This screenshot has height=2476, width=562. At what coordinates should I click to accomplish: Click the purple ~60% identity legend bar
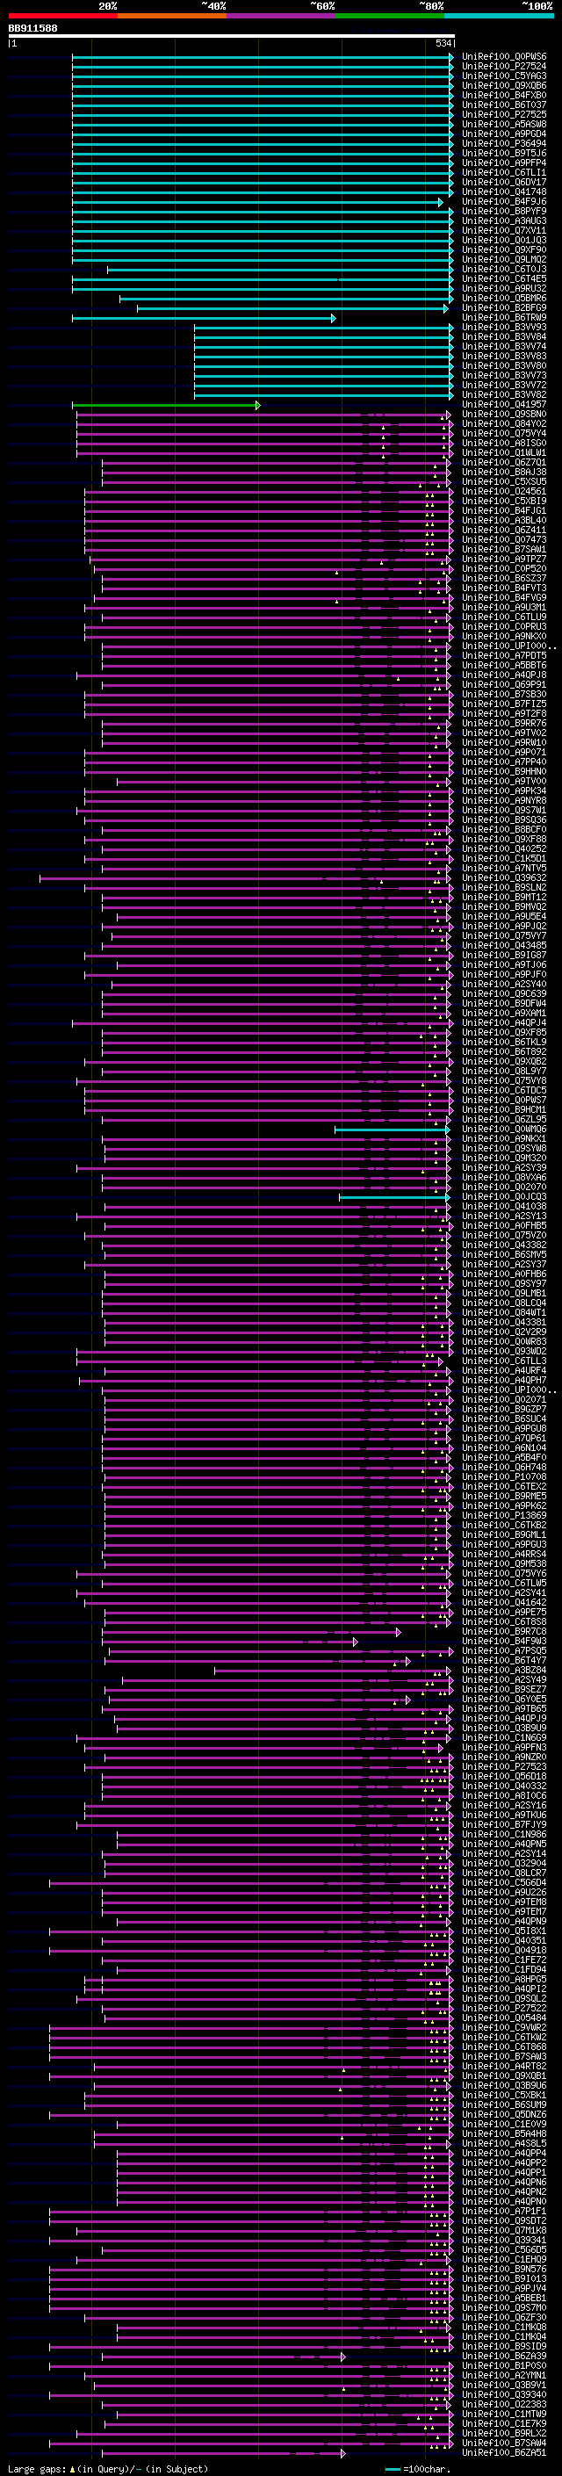pyautogui.click(x=282, y=16)
